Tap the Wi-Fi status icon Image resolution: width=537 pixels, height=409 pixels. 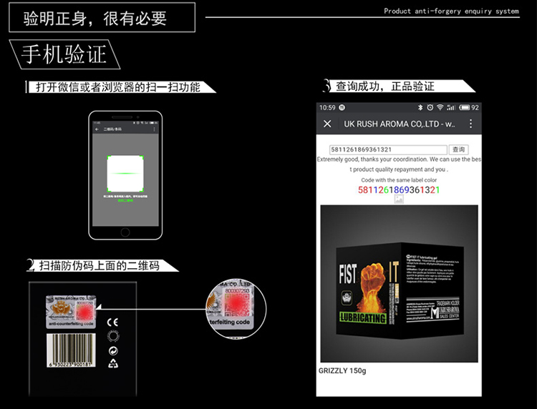click(x=440, y=107)
